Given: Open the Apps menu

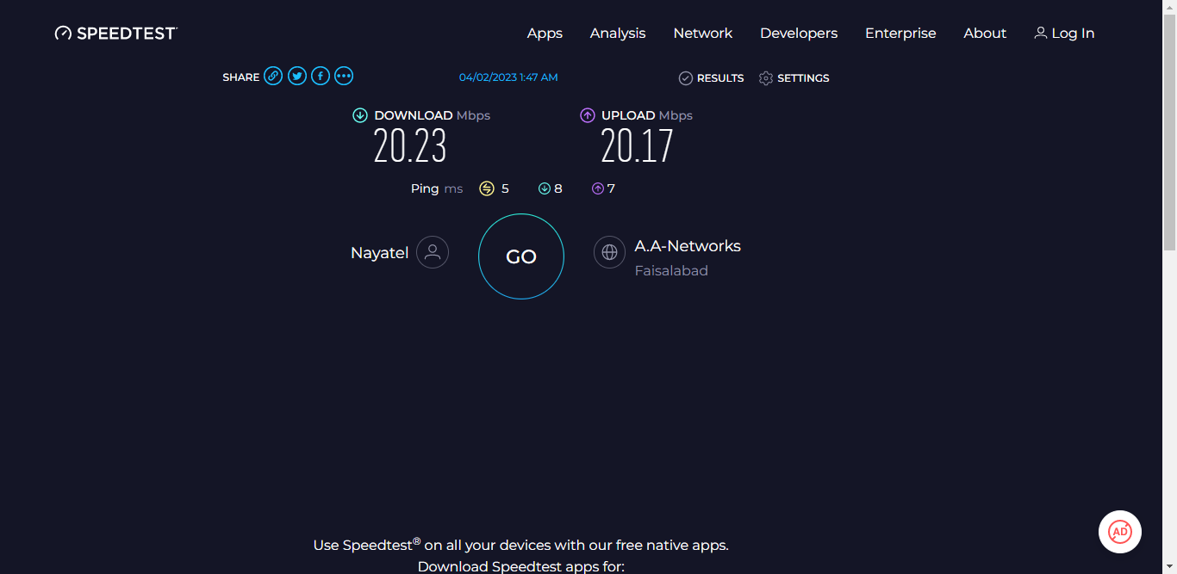Looking at the screenshot, I should tap(545, 33).
